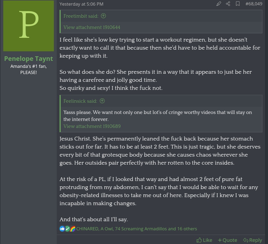Reply to this post

[252, 240]
